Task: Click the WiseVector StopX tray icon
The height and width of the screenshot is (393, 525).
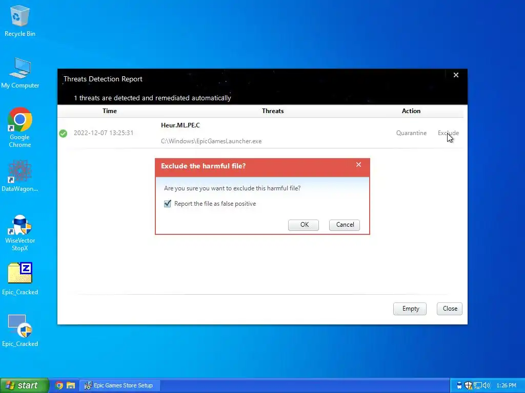Action: (459, 385)
